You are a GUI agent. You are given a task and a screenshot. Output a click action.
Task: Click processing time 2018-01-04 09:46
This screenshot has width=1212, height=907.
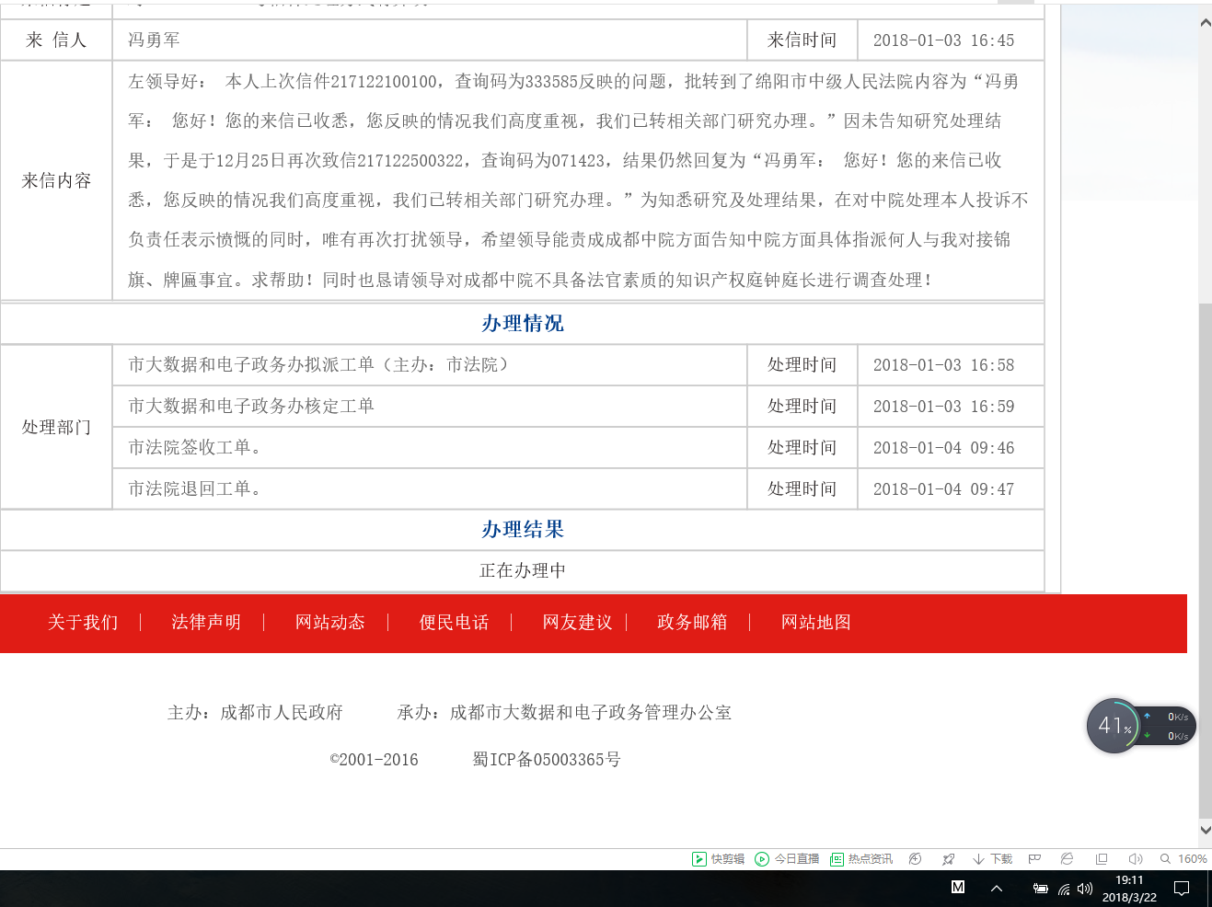pyautogui.click(x=943, y=448)
